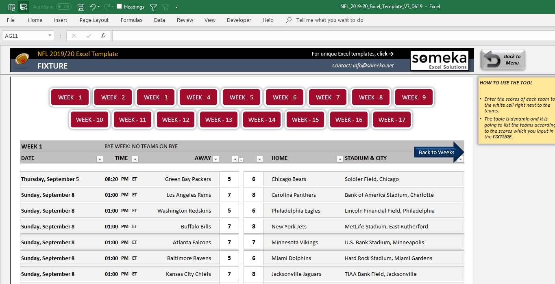
Task: Click the WEEK - 1 button
Action: (70, 97)
